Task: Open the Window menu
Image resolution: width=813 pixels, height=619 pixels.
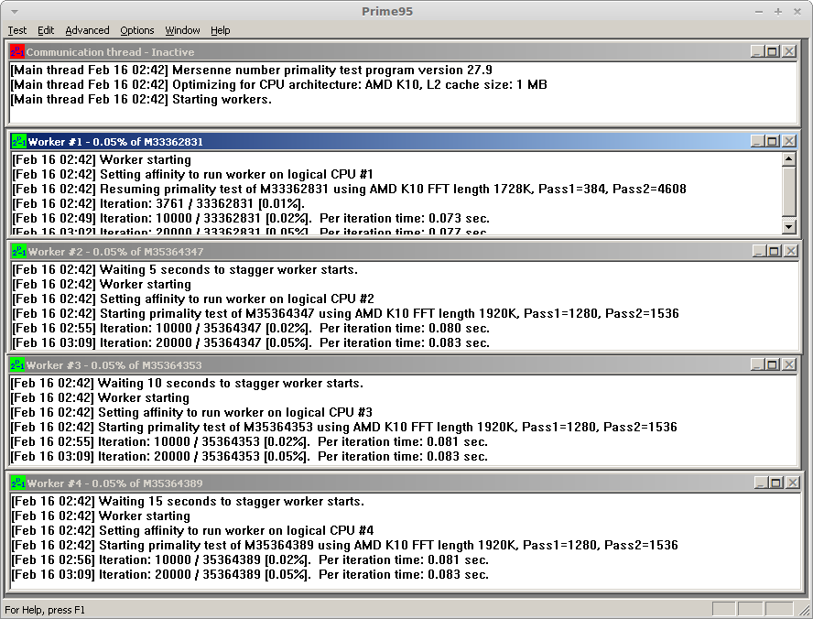Action: click(x=182, y=30)
